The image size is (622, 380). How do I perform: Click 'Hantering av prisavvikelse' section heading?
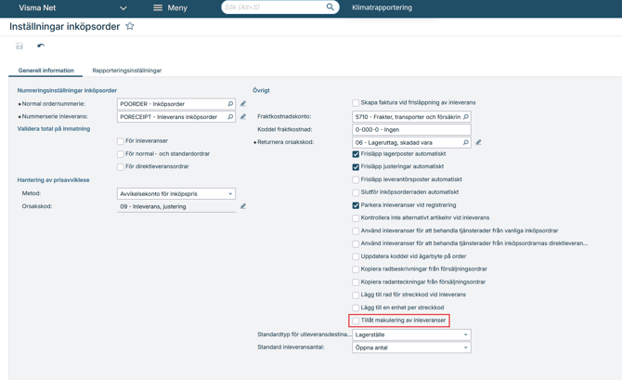[53, 180]
